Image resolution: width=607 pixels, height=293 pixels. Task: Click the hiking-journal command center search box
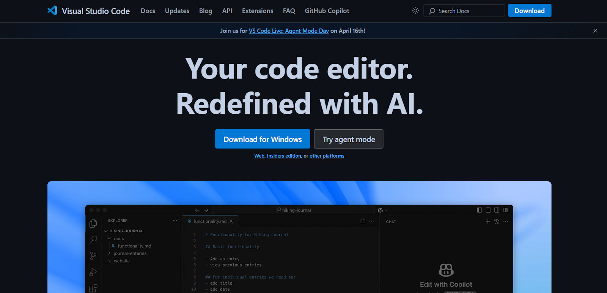[x=294, y=210]
